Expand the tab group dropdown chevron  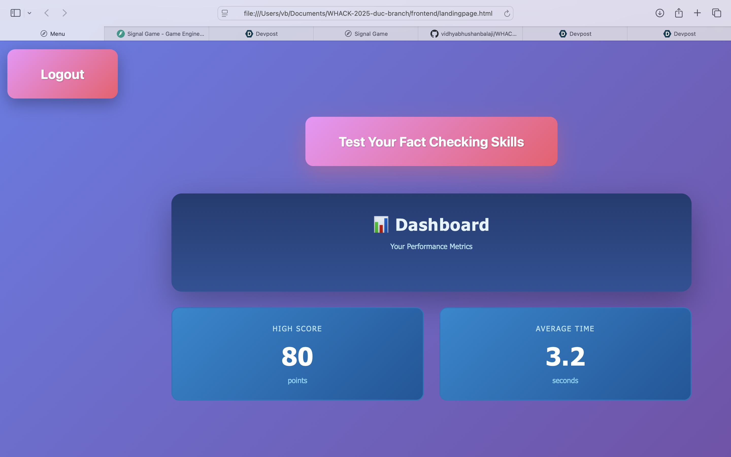[x=29, y=13]
